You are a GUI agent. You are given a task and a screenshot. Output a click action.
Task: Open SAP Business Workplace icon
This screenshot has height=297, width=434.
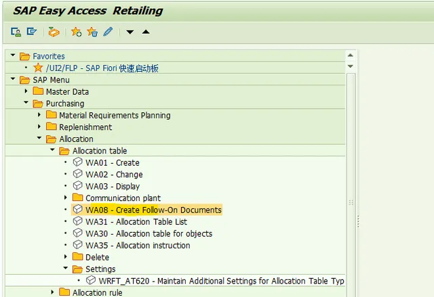click(x=54, y=32)
